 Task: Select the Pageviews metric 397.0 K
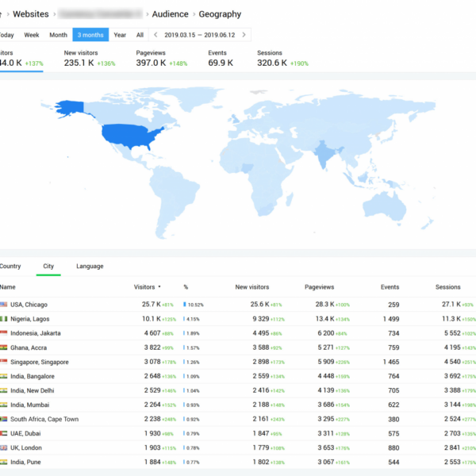(x=162, y=58)
